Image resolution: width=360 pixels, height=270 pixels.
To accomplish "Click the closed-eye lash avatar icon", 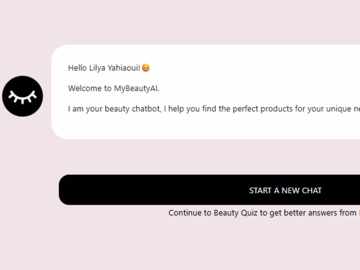I will (x=23, y=96).
